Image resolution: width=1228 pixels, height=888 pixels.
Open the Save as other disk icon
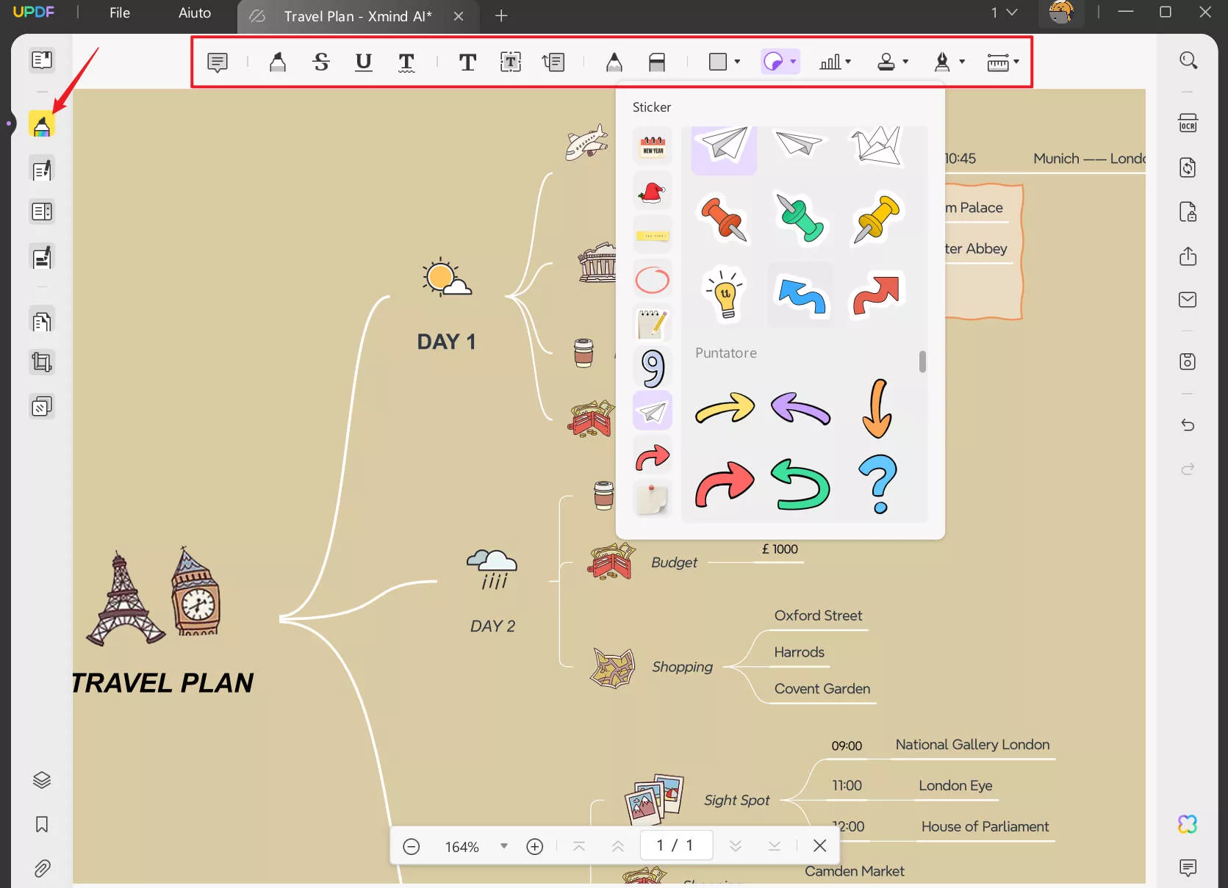point(1188,361)
